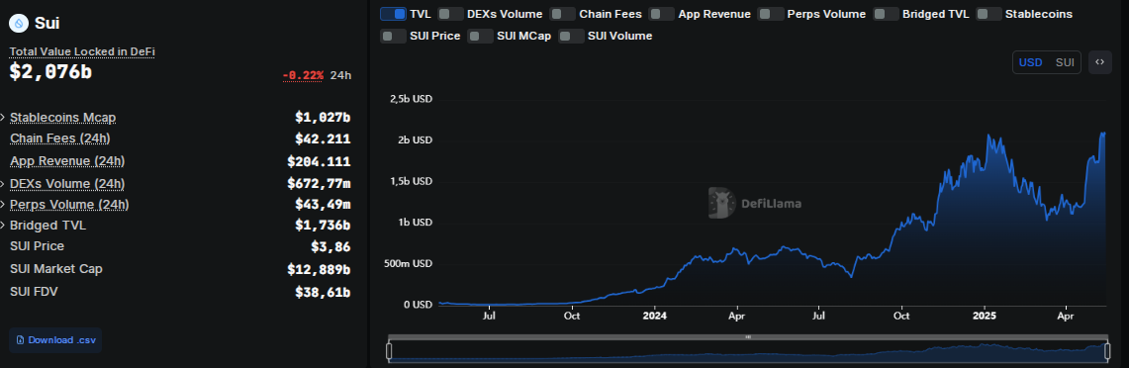
Task: Enable the SUI Price toggle
Action: tap(393, 36)
